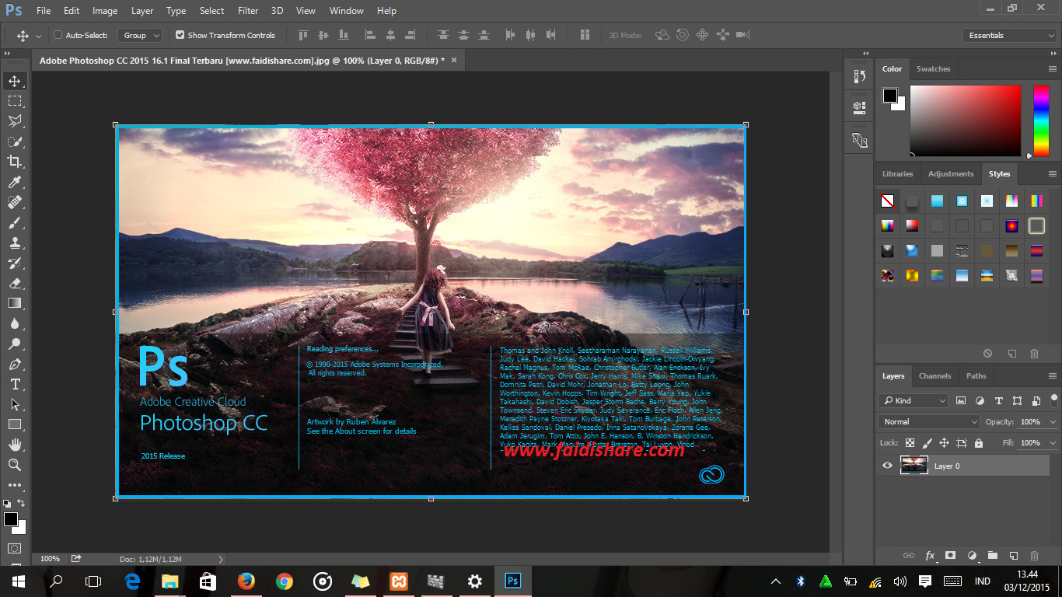Toggle pixel layer filter in Layers panel
Viewport: 1062px width, 597px height.
961,401
